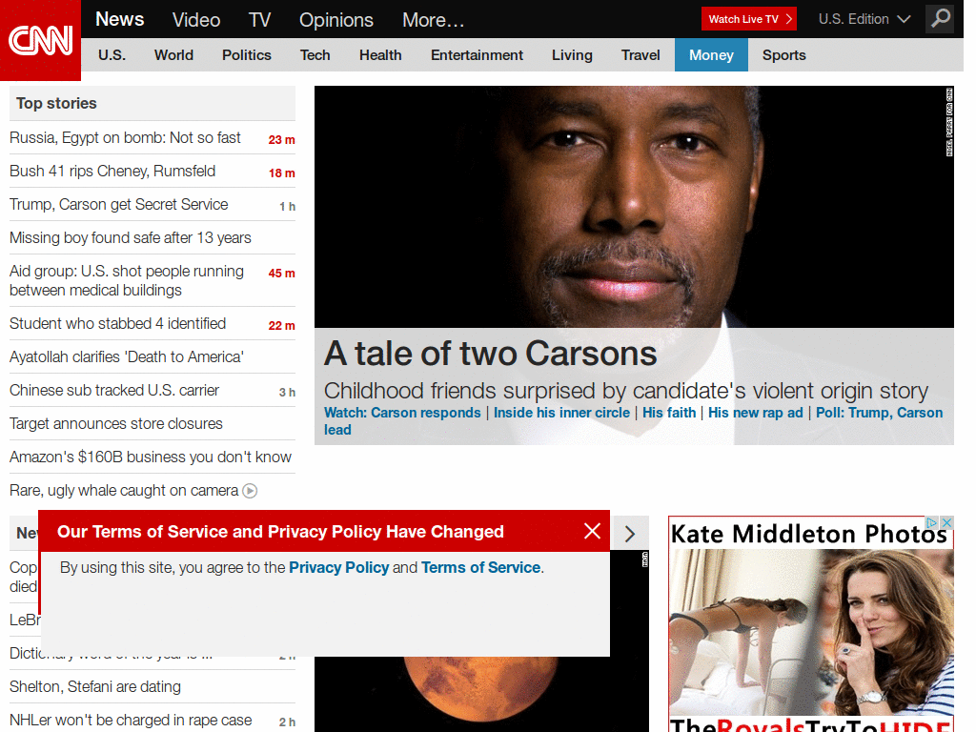Expand the privacy banner with the right arrow
Image resolution: width=976 pixels, height=732 pixels.
pos(629,534)
